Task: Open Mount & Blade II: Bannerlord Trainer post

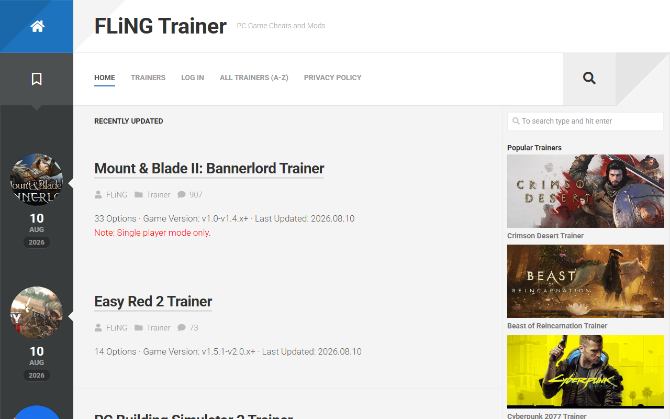Action: pyautogui.click(x=209, y=169)
